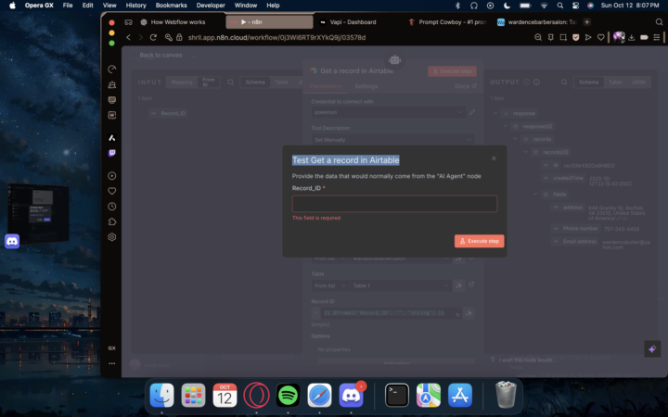Select Table view in INPUT panel

(281, 82)
